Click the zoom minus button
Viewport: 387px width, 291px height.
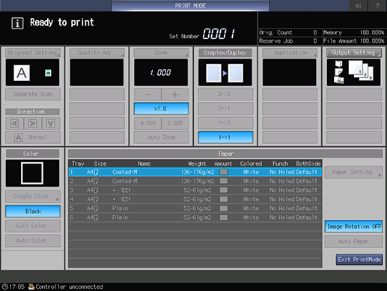(x=147, y=94)
